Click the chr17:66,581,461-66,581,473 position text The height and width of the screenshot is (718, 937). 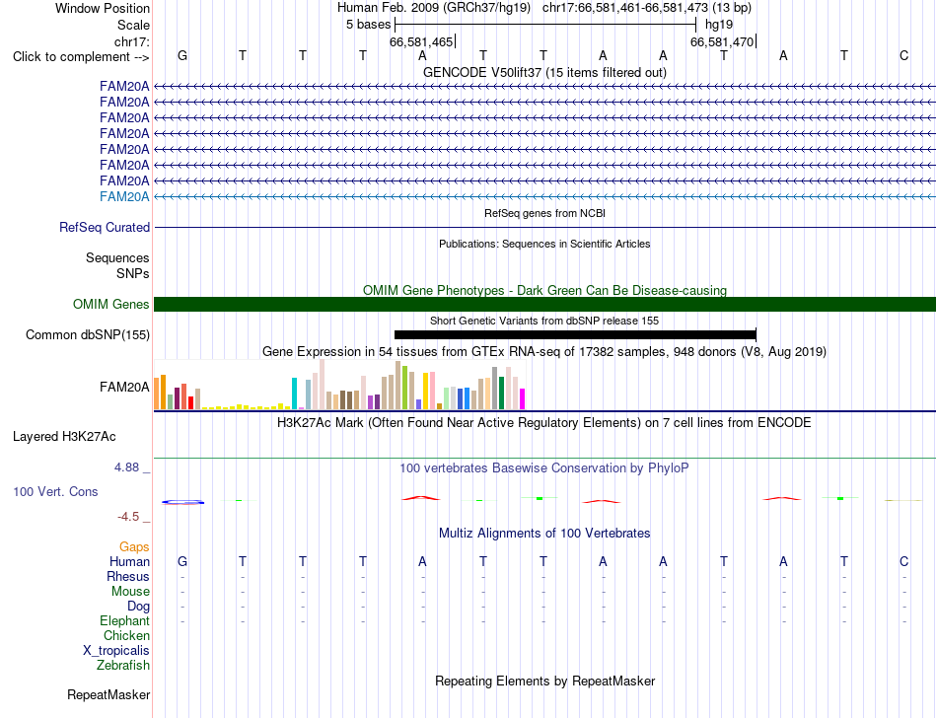pos(625,8)
